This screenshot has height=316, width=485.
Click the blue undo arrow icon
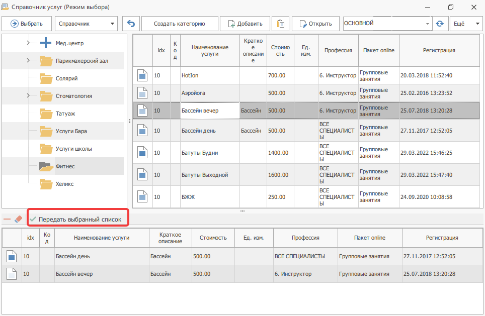pos(131,24)
